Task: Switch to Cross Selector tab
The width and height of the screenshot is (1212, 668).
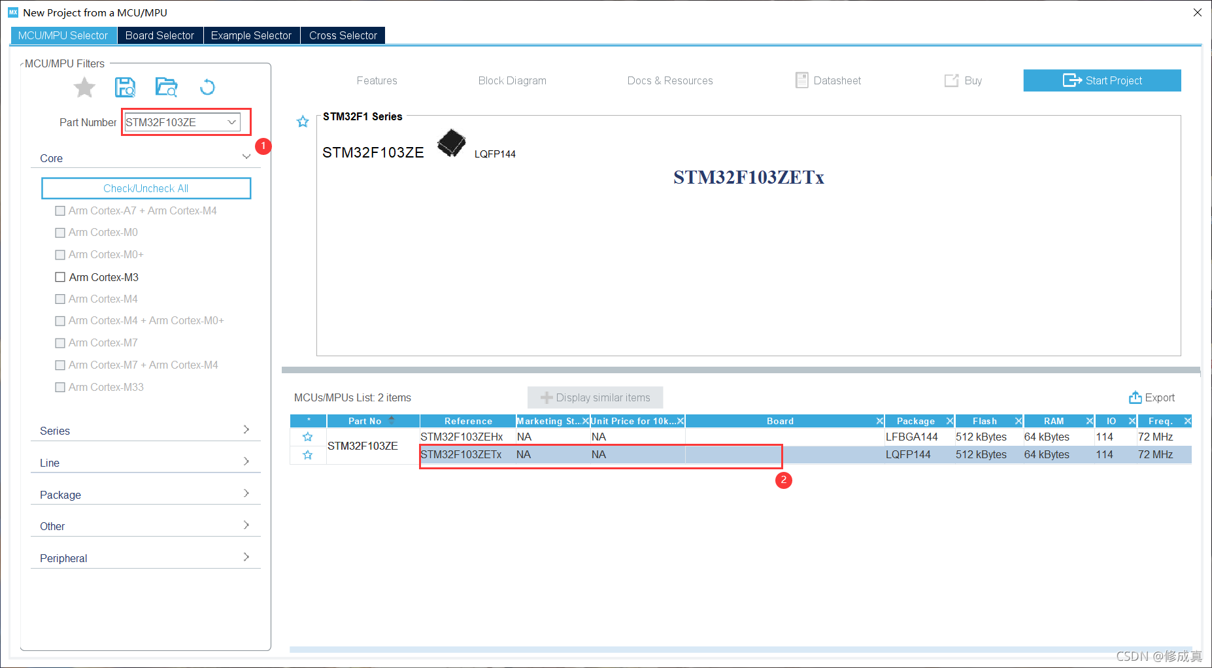Action: tap(343, 35)
